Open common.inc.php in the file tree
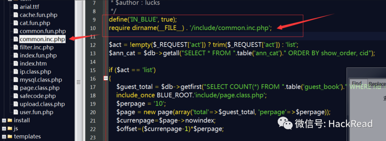Screen dimensions: 386x141 click(42, 39)
